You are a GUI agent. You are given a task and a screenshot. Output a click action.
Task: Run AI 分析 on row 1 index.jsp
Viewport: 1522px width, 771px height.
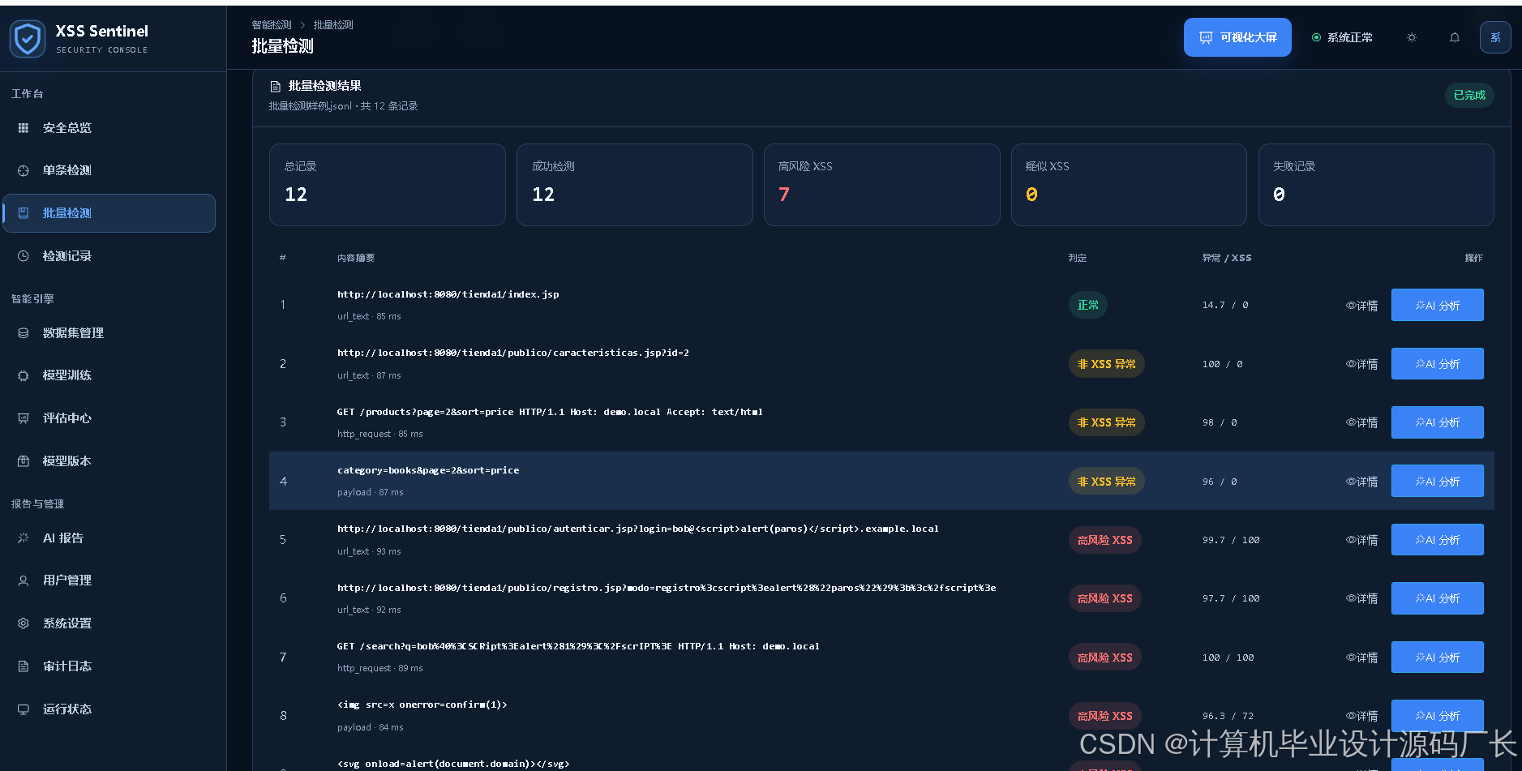tap(1438, 305)
